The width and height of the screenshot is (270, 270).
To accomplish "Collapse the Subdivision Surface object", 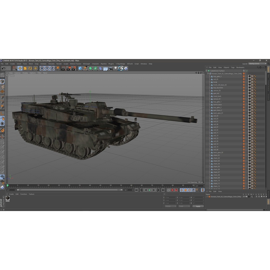I will point(206,71).
